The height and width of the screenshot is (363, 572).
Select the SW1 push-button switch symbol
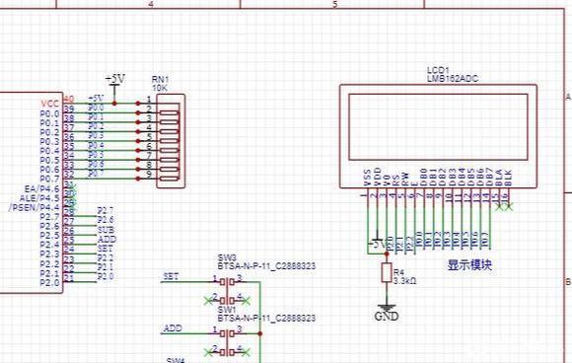pyautogui.click(x=229, y=343)
